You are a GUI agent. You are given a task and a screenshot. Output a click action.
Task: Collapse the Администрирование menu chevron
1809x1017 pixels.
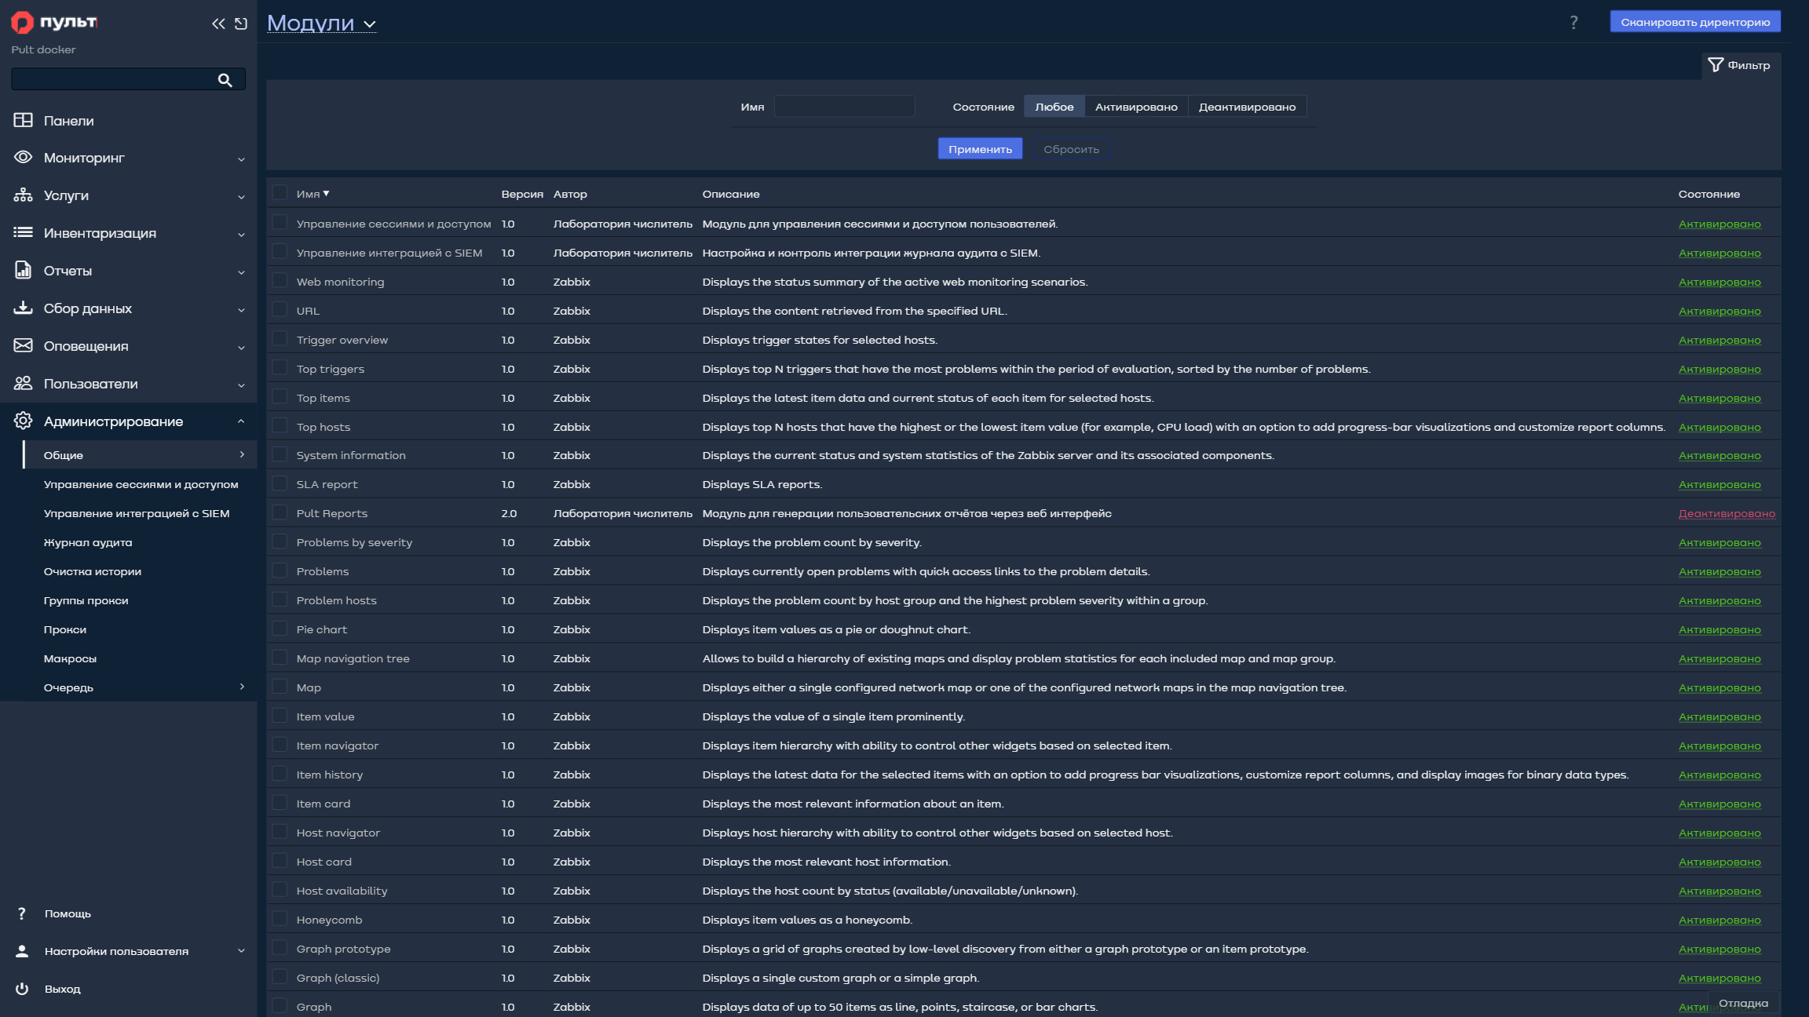click(241, 421)
